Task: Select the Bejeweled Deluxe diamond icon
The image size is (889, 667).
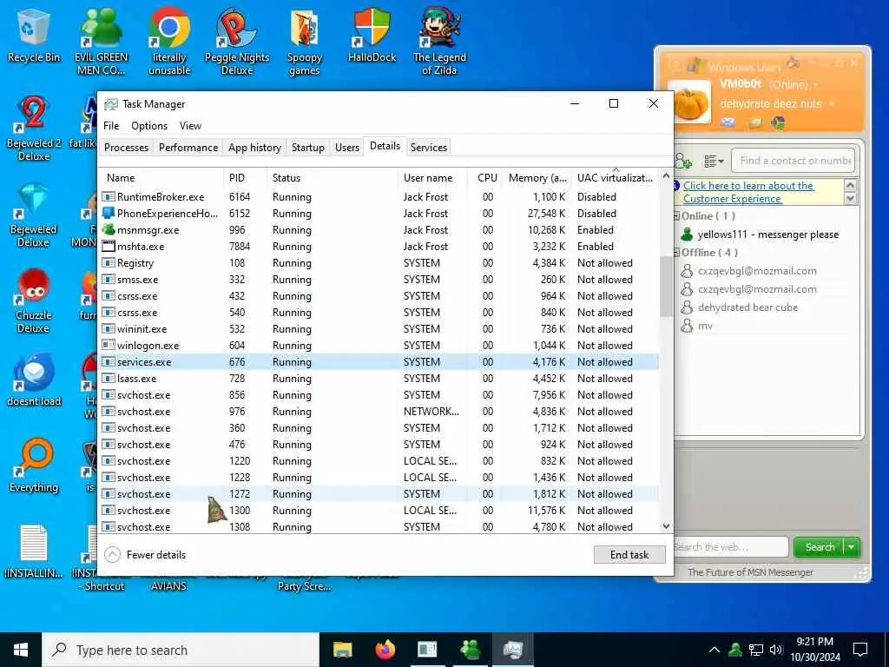Action: (x=34, y=215)
